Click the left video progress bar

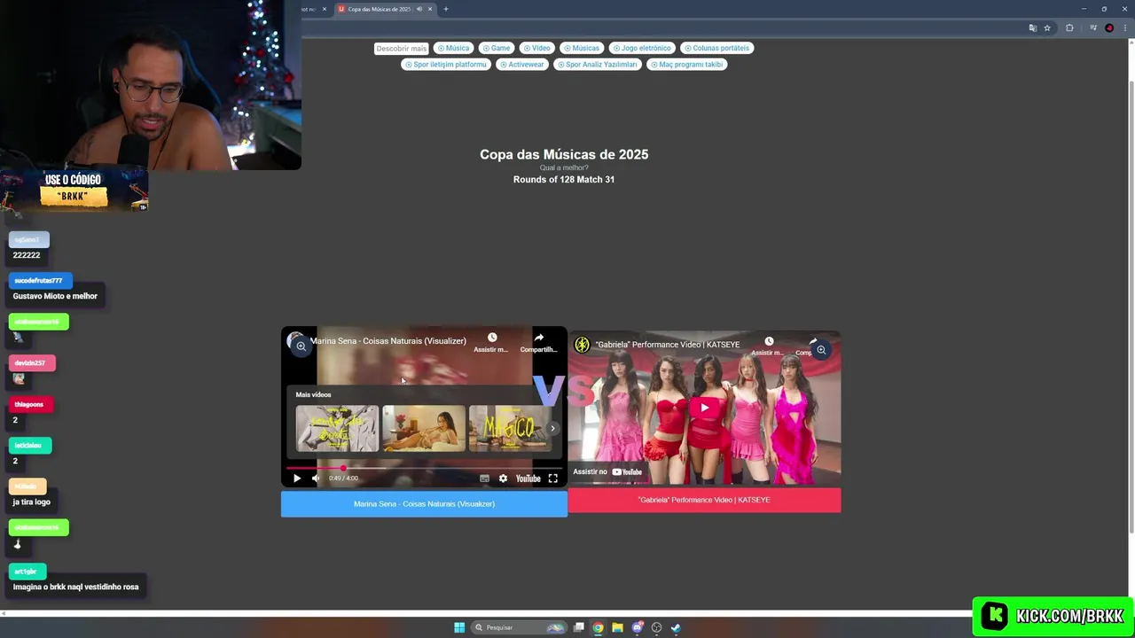click(424, 468)
